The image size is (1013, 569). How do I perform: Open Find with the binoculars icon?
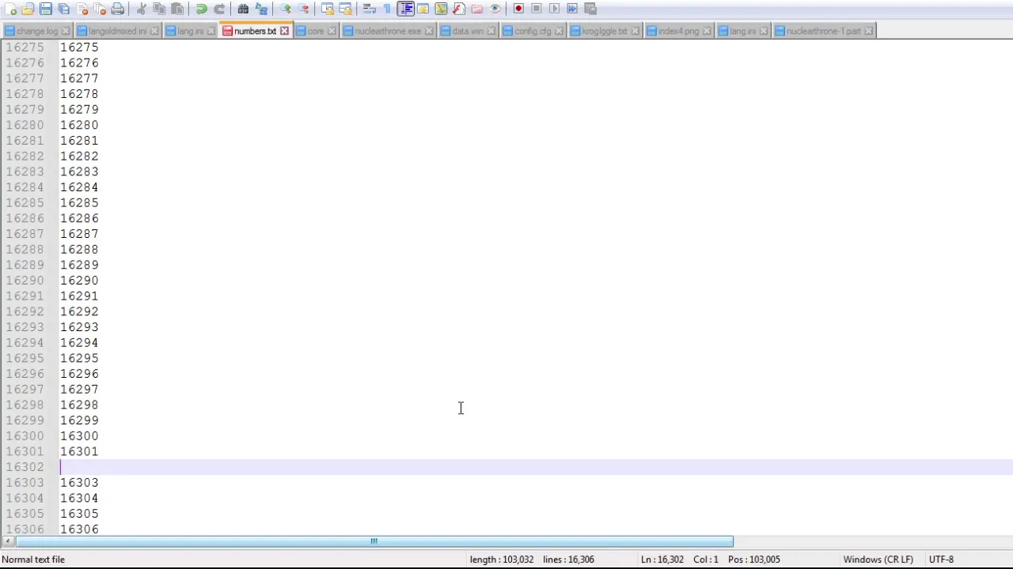[243, 9]
